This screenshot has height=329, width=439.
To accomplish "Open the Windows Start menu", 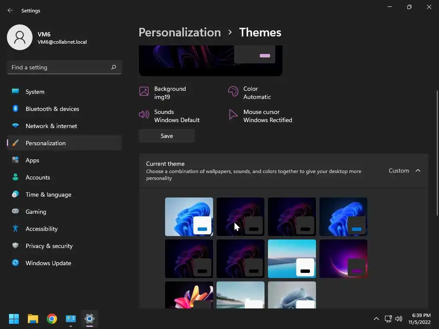I will pyautogui.click(x=14, y=319).
